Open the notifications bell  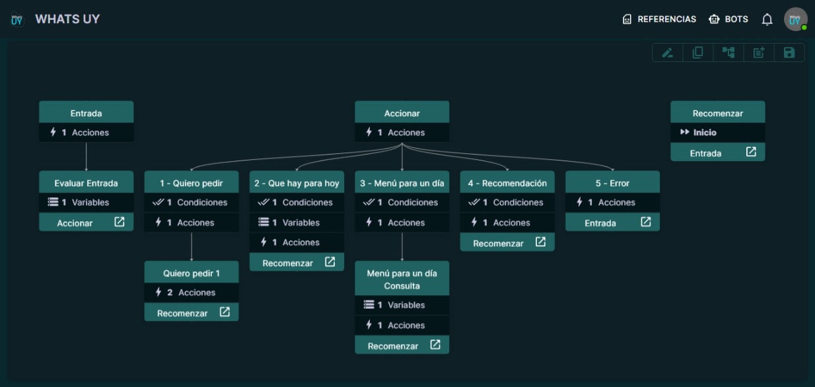pos(767,19)
